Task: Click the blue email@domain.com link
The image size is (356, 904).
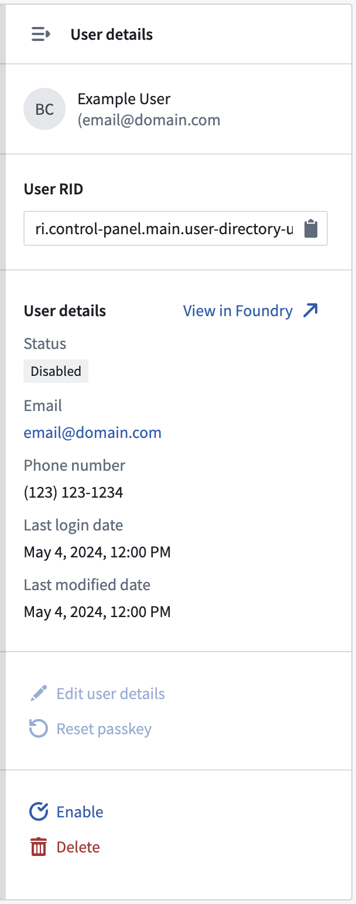Action: pyautogui.click(x=93, y=433)
